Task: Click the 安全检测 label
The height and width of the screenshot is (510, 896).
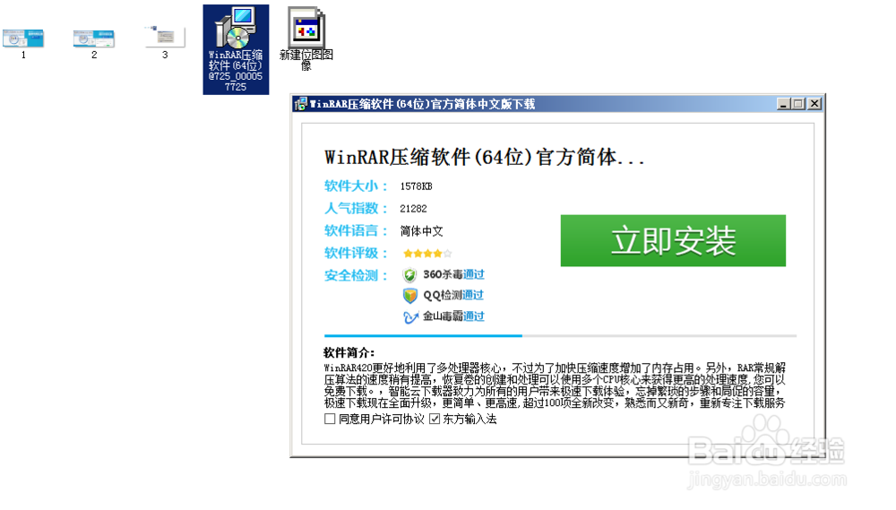Action: [x=356, y=275]
